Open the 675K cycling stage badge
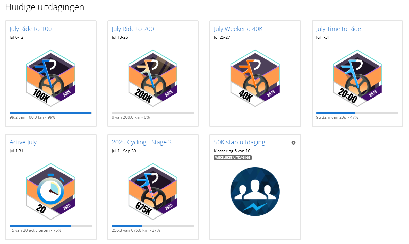The image size is (409, 244). [153, 192]
